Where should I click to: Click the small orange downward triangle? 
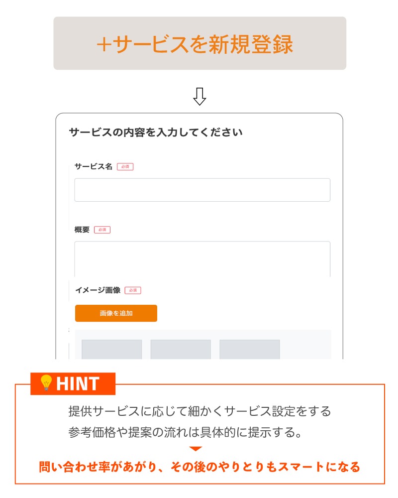click(196, 449)
